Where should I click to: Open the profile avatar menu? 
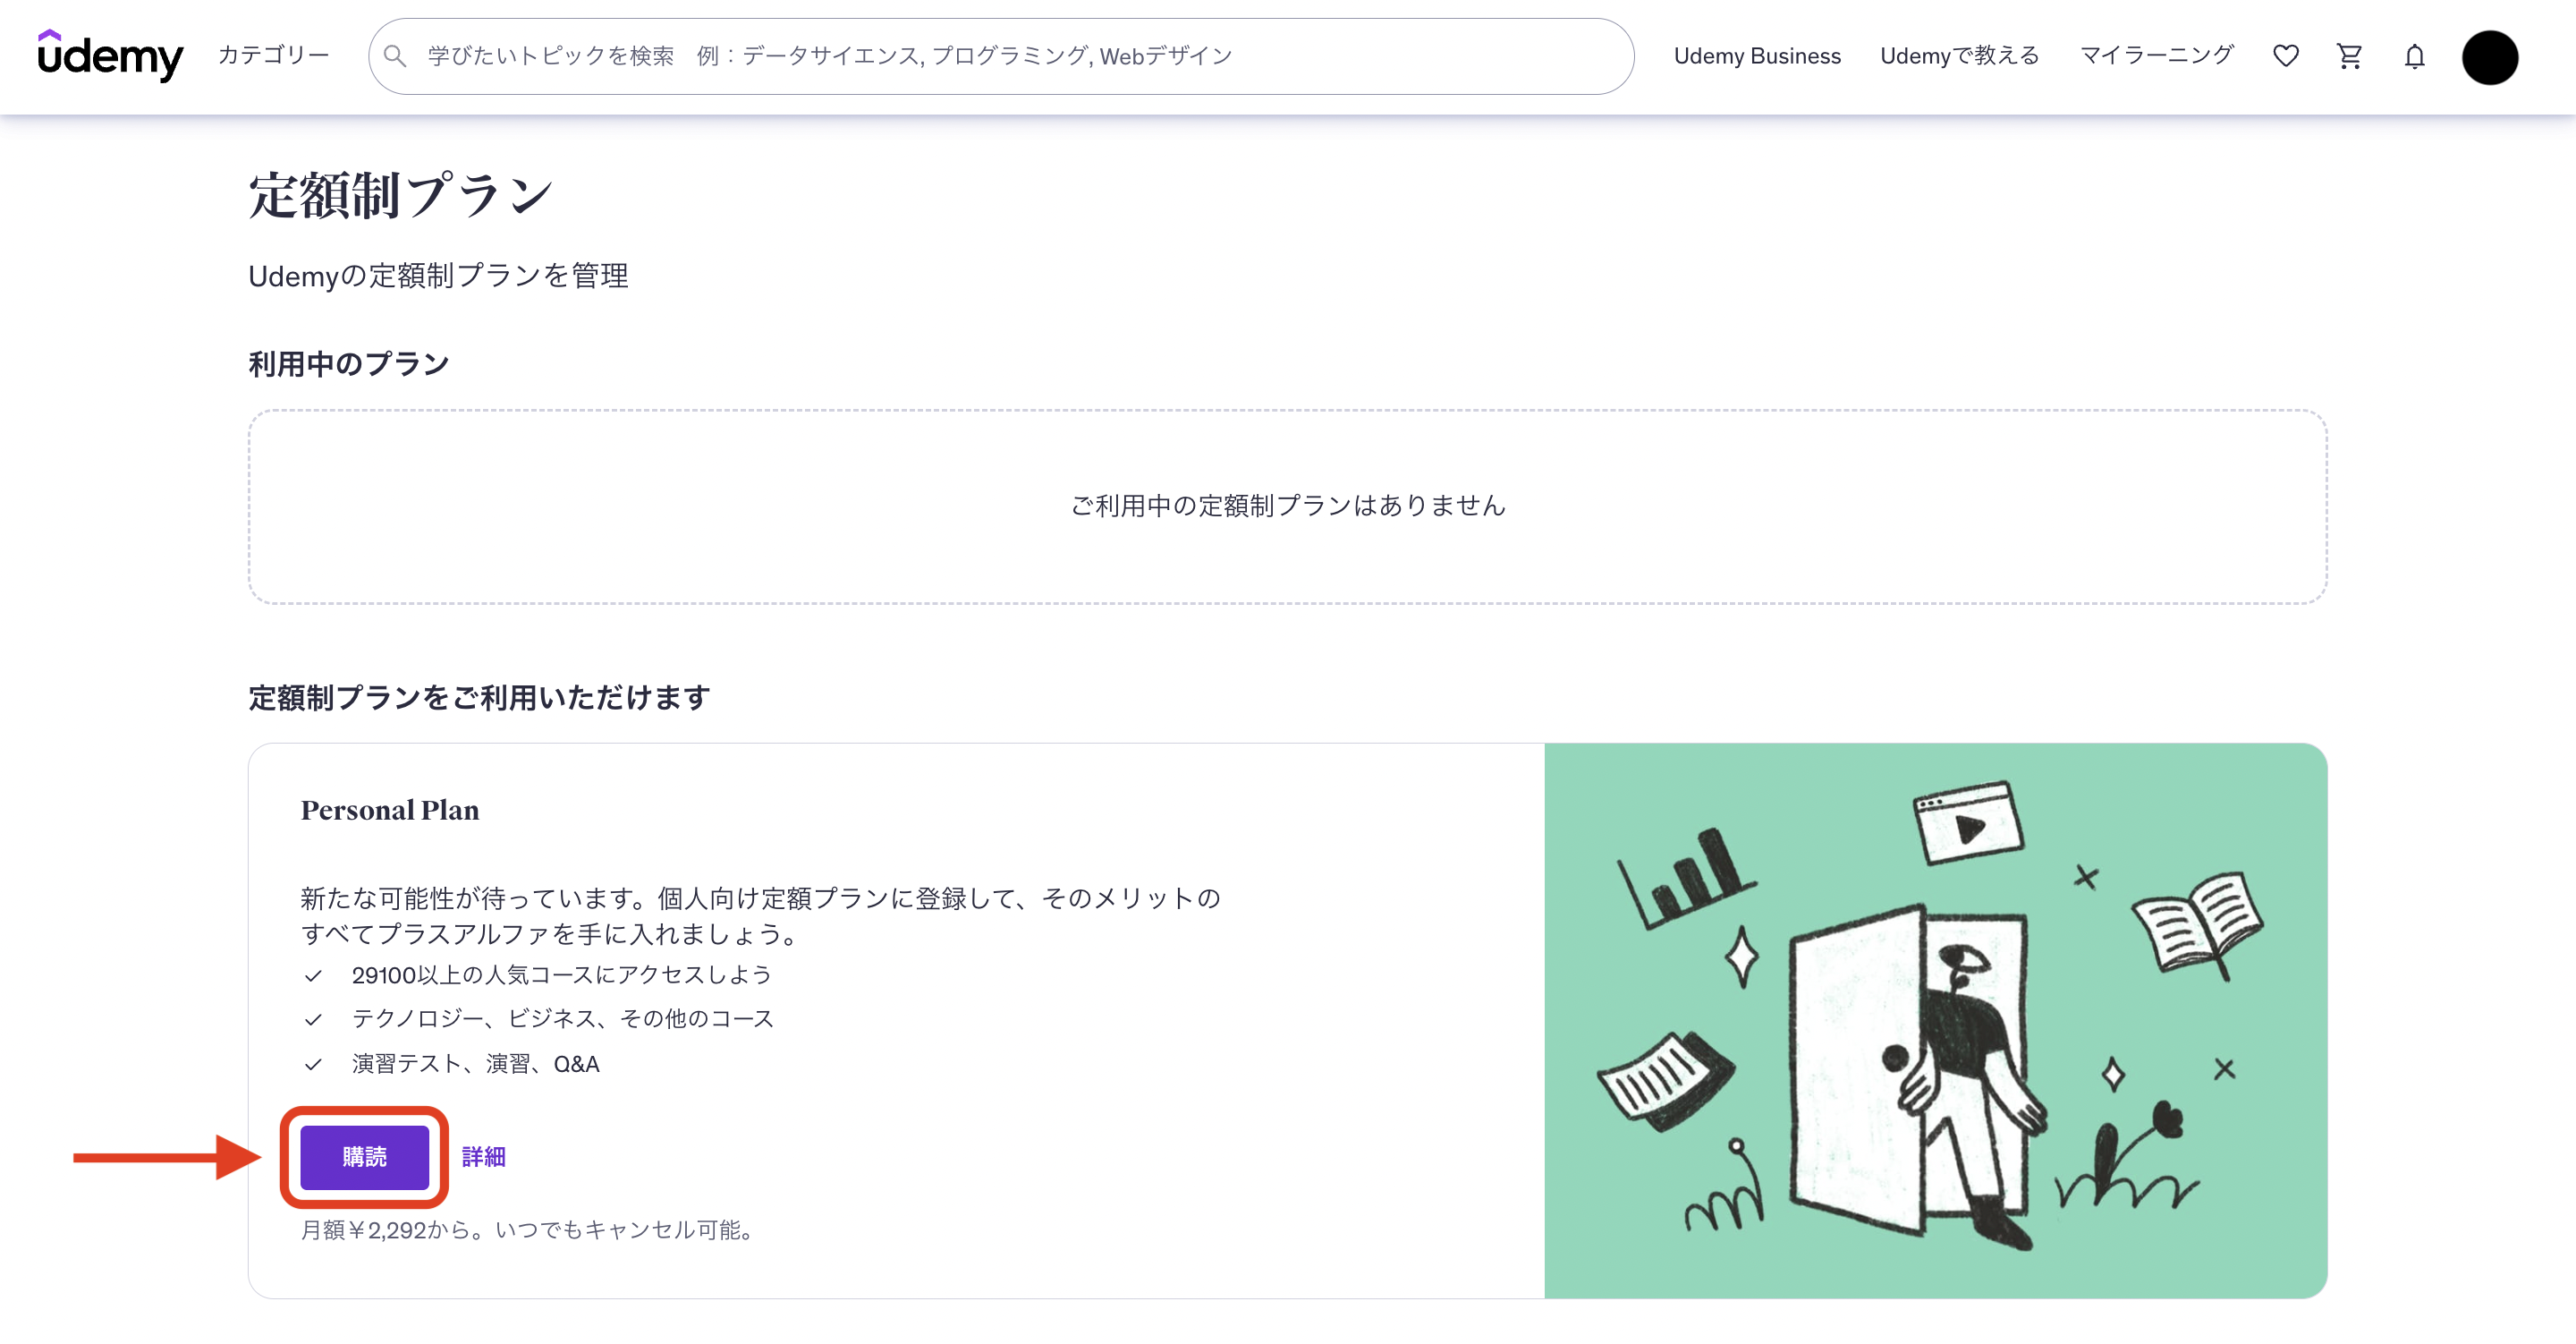(2489, 57)
